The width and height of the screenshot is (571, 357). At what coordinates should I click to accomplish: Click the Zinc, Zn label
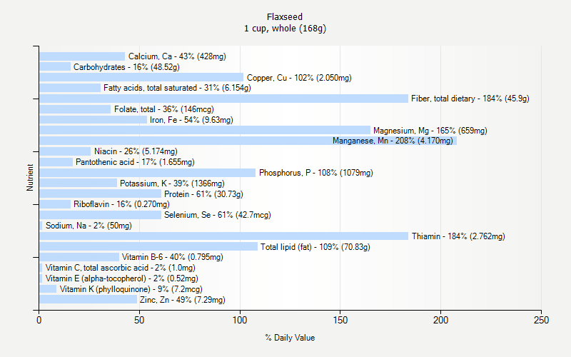coord(182,300)
